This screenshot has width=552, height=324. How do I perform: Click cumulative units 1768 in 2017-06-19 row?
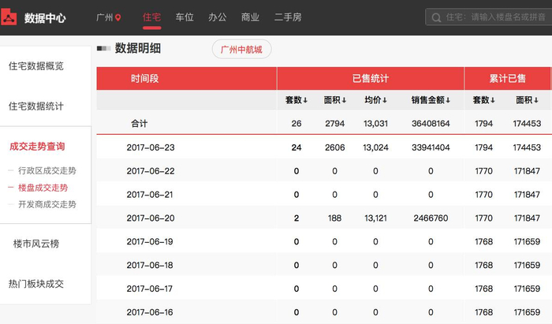click(x=483, y=242)
